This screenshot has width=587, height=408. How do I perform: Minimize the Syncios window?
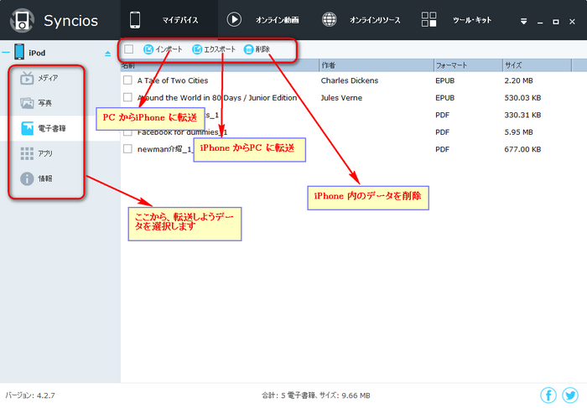tap(540, 22)
